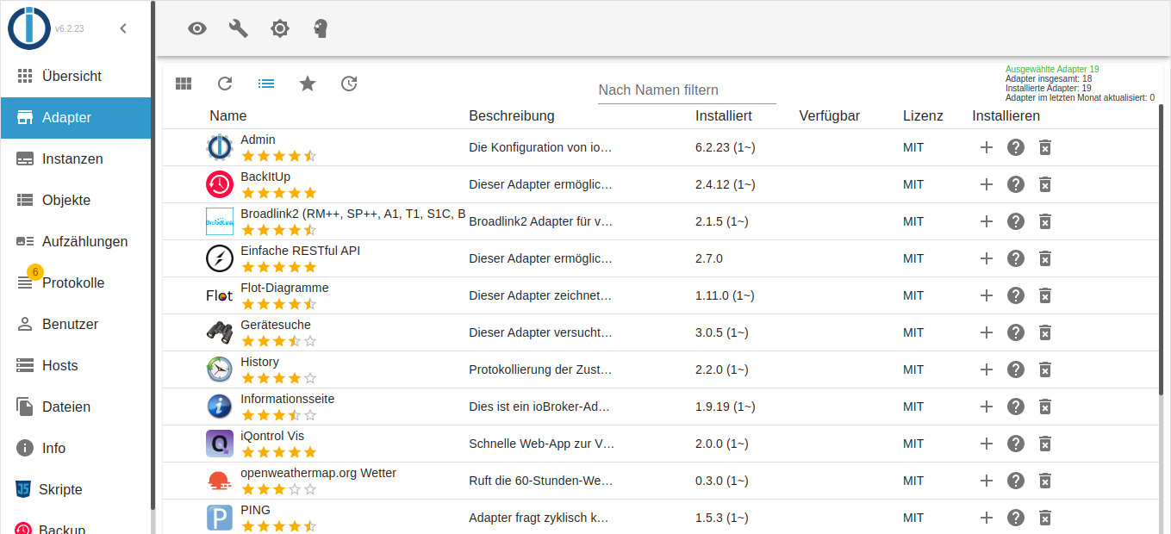Switch adapters to tile view
1171x534 pixels.
[184, 84]
